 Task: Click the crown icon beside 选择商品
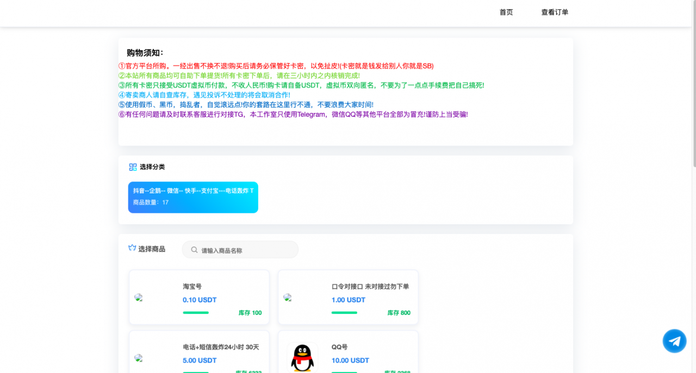coord(132,248)
